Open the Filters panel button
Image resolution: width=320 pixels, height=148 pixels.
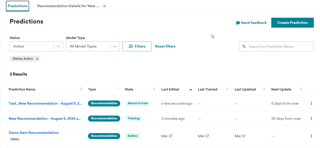pos(137,46)
